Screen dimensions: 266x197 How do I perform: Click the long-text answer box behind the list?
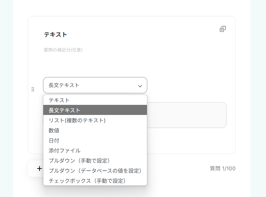point(186,115)
